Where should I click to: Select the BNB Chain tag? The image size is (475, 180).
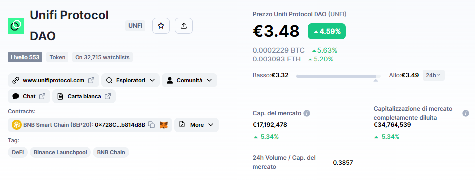click(x=111, y=152)
